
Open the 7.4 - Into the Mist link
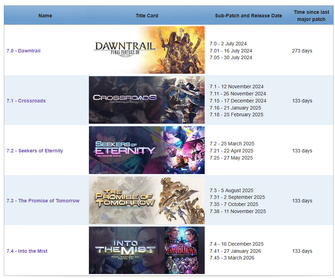click(27, 251)
